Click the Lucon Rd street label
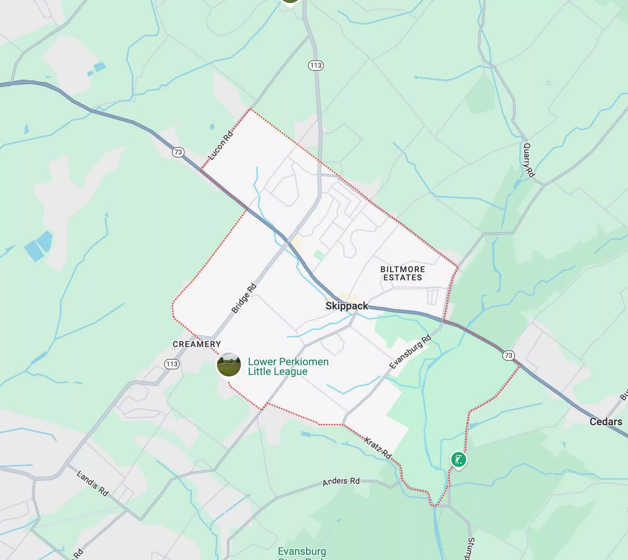Screen dimensions: 628x560 220,145
